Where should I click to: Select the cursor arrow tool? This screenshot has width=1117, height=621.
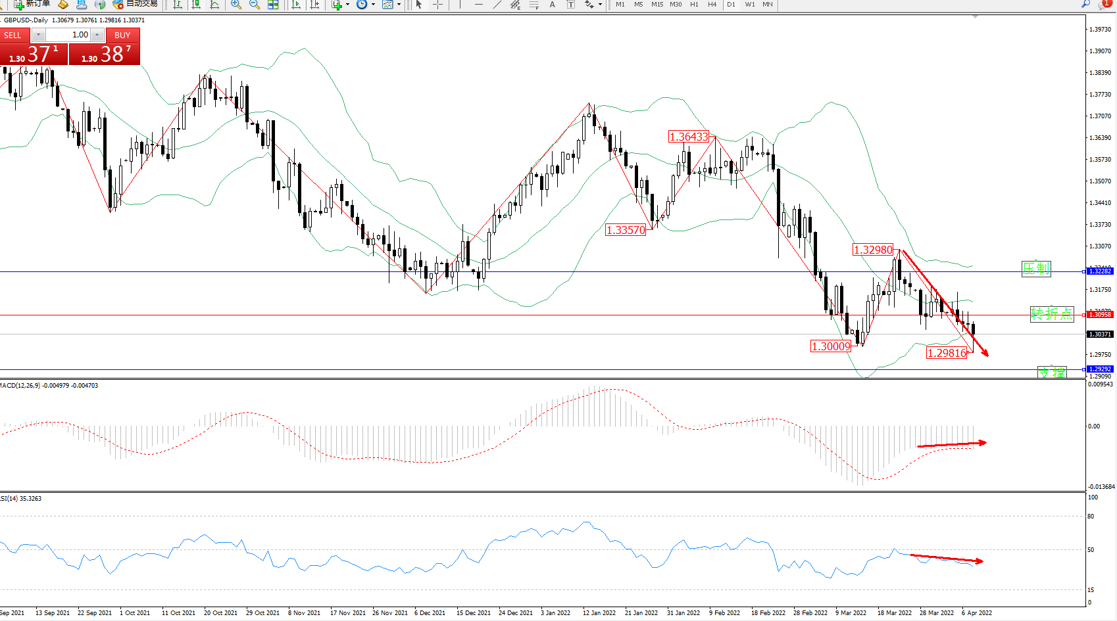point(419,5)
